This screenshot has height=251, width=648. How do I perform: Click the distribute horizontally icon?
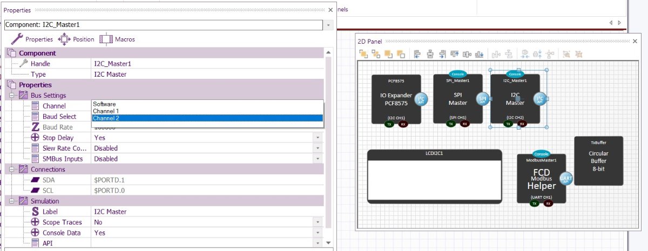click(x=496, y=54)
